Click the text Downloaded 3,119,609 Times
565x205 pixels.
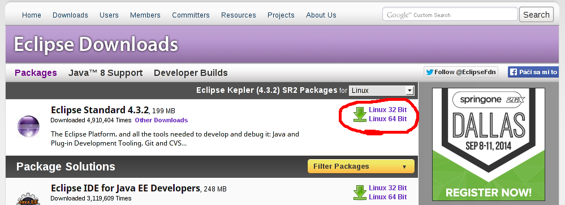click(91, 199)
